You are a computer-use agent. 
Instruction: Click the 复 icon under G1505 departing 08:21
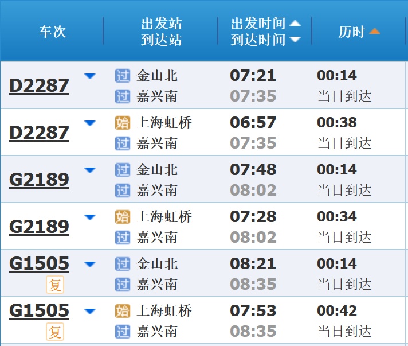55,285
